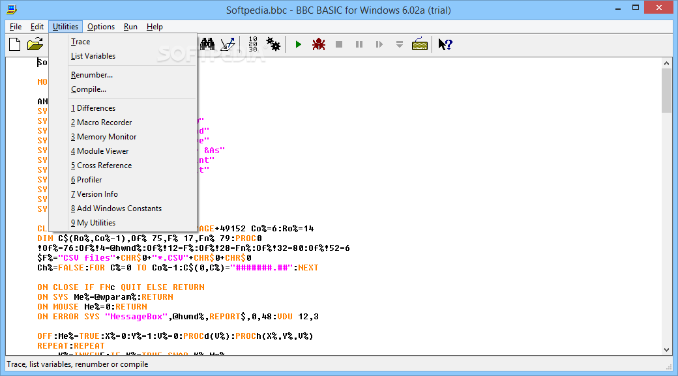
Task: Open the Help menu
Action: 155,27
